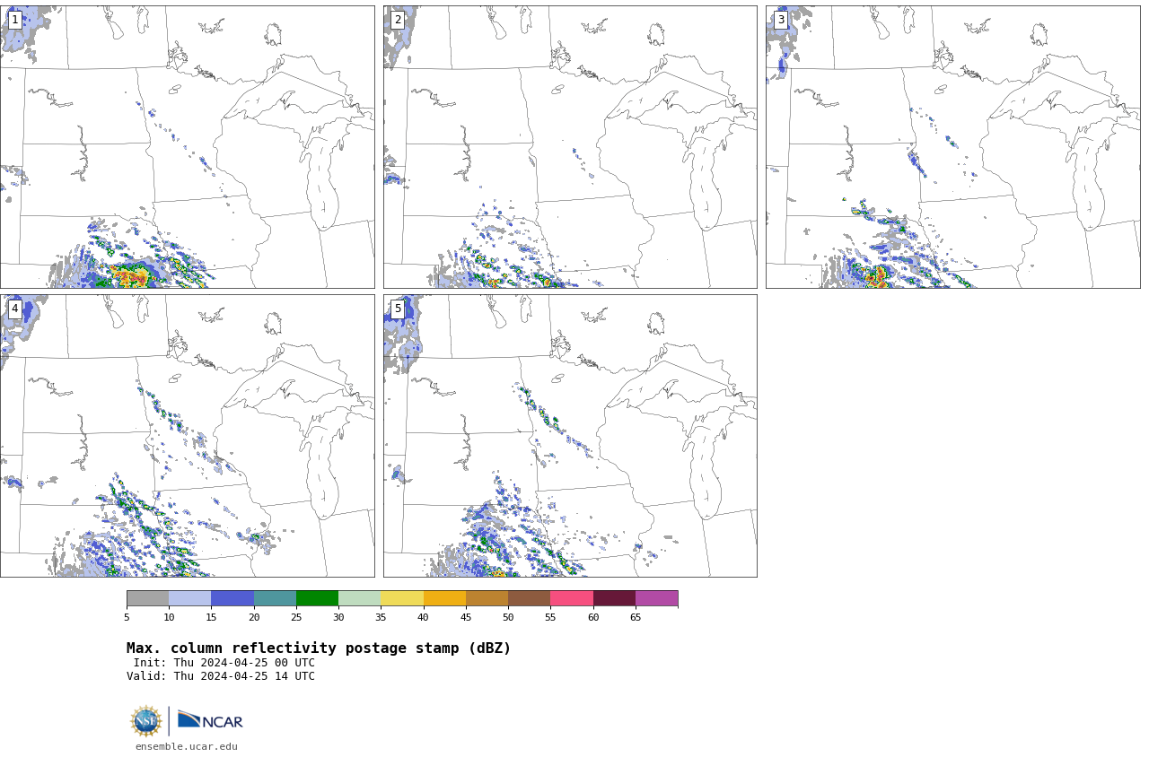Click the colorbar tick label 5
Viewport: 1149px width, 757px height.
coord(127,617)
